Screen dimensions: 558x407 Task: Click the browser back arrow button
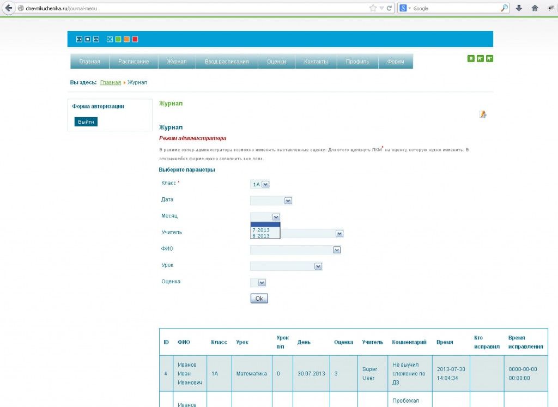pos(8,8)
